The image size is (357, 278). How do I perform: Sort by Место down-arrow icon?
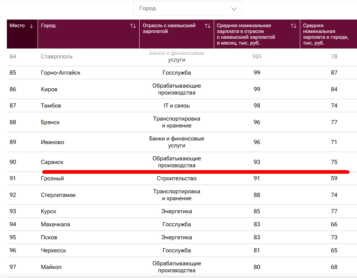pyautogui.click(x=31, y=26)
